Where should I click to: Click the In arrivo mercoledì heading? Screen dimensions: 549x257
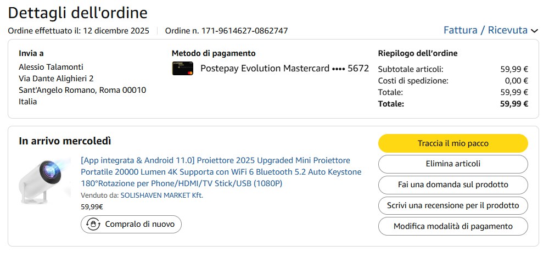tap(65, 141)
